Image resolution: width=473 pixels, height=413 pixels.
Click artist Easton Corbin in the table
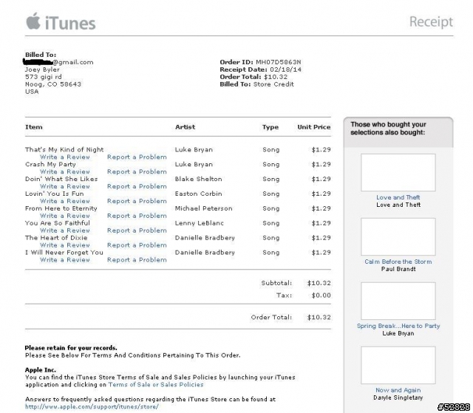[x=199, y=194]
